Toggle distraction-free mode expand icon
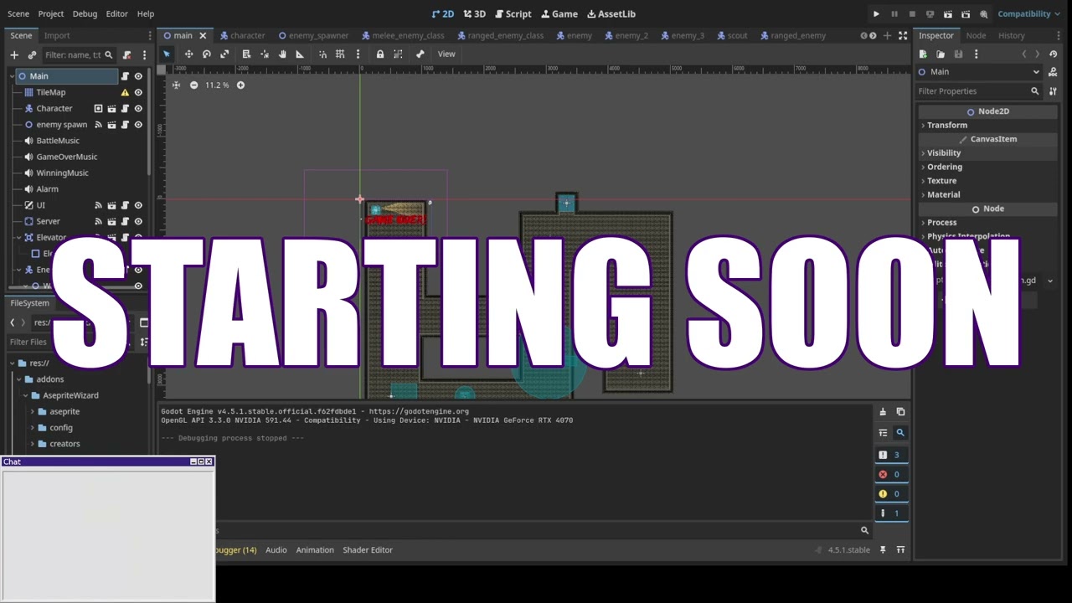This screenshot has width=1072, height=603. [903, 35]
